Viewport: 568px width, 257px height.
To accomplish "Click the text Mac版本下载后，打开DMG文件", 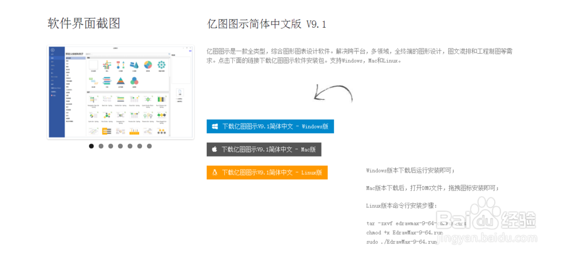I will point(433,188).
